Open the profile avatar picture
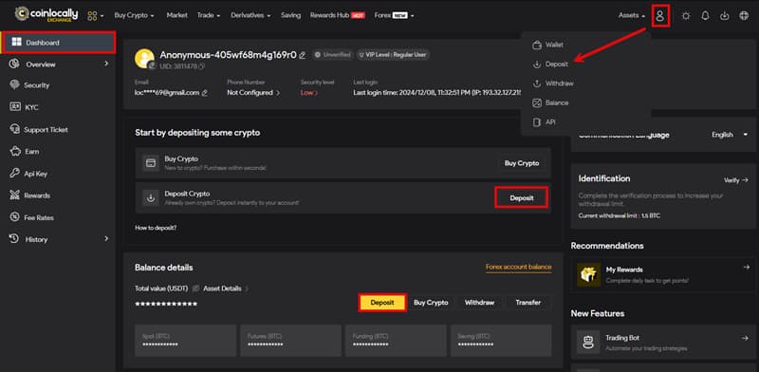The width and height of the screenshot is (759, 372). pos(145,59)
